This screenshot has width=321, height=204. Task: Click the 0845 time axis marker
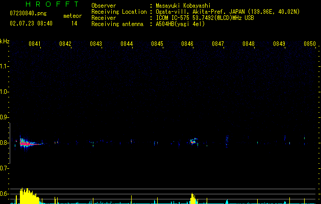[157, 44]
